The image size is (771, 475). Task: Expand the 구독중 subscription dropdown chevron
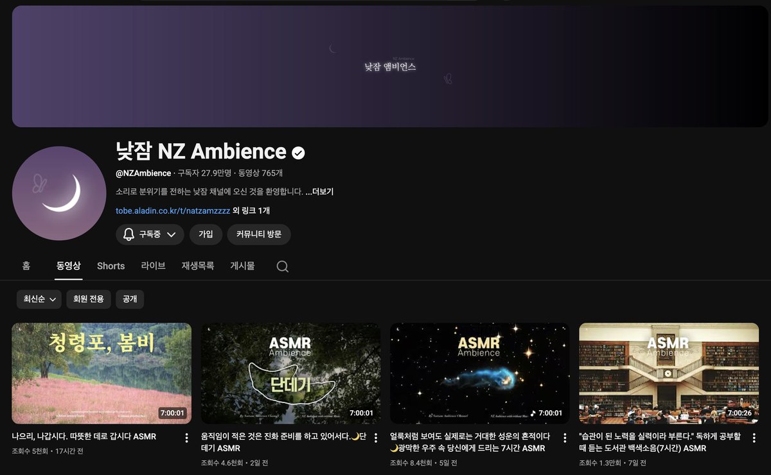[x=171, y=235]
